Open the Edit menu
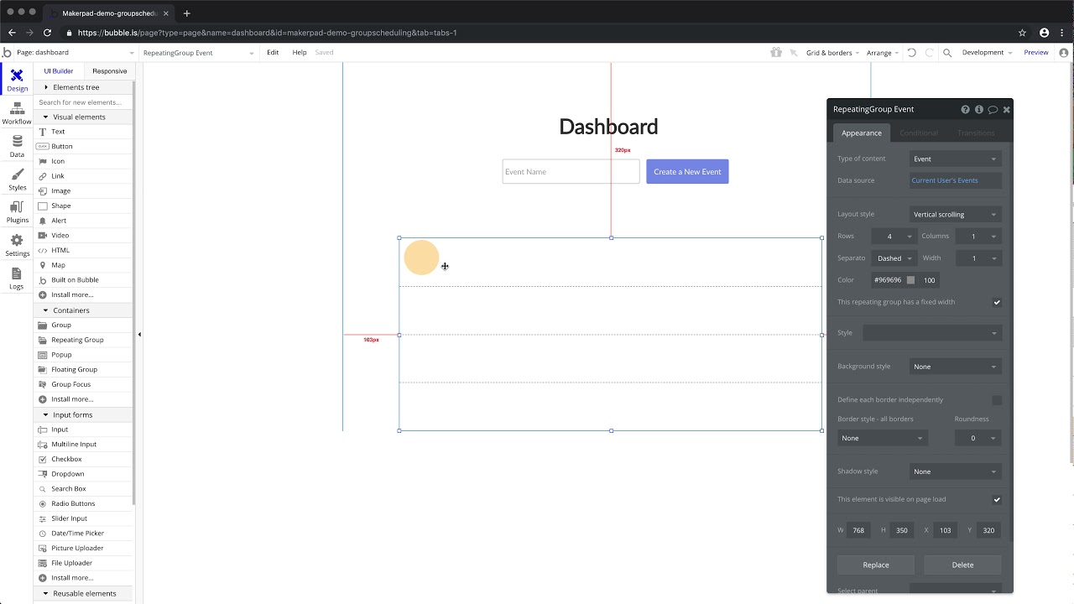Viewport: 1074px width, 604px height. coord(273,52)
